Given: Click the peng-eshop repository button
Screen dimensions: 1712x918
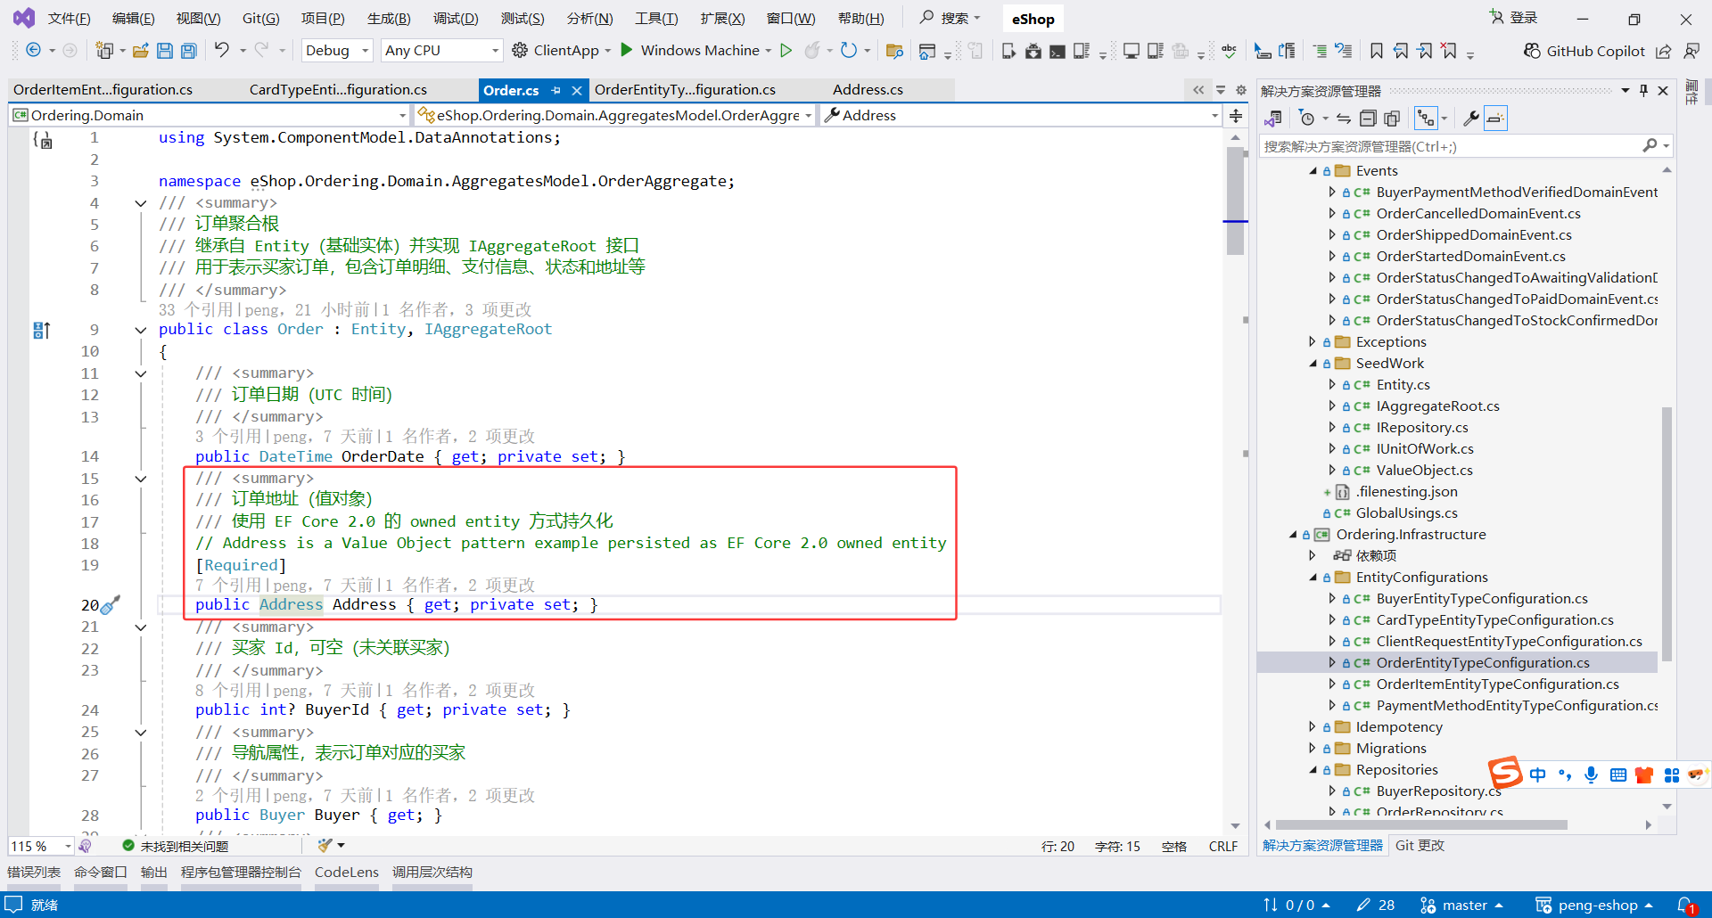Looking at the screenshot, I should point(1593,906).
